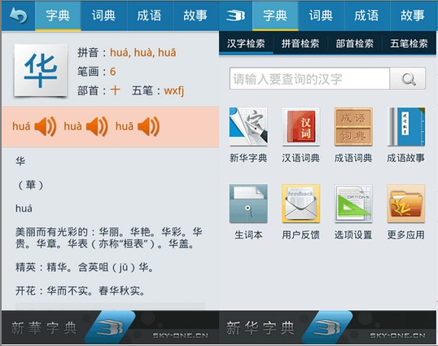Click the back arrow icon
The height and width of the screenshot is (346, 438).
18,15
